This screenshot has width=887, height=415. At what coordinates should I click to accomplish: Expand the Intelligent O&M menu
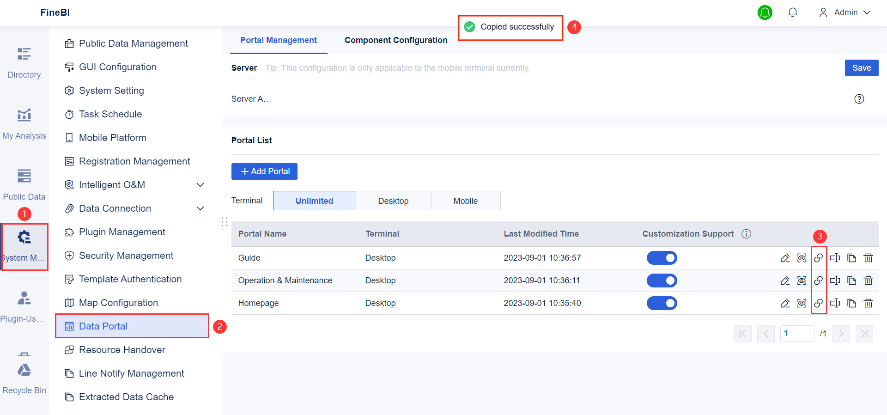(200, 185)
